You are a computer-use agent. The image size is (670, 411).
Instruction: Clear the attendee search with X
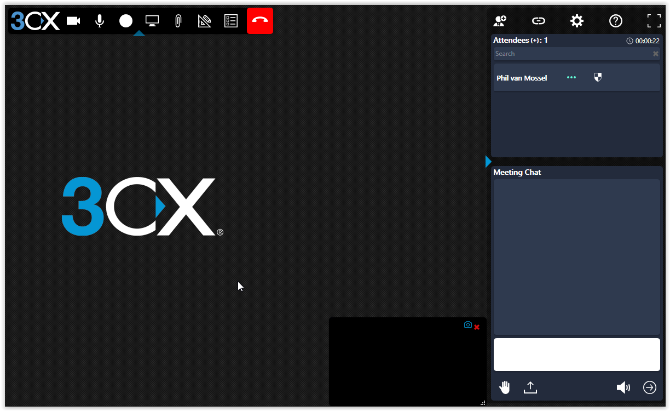(x=656, y=54)
